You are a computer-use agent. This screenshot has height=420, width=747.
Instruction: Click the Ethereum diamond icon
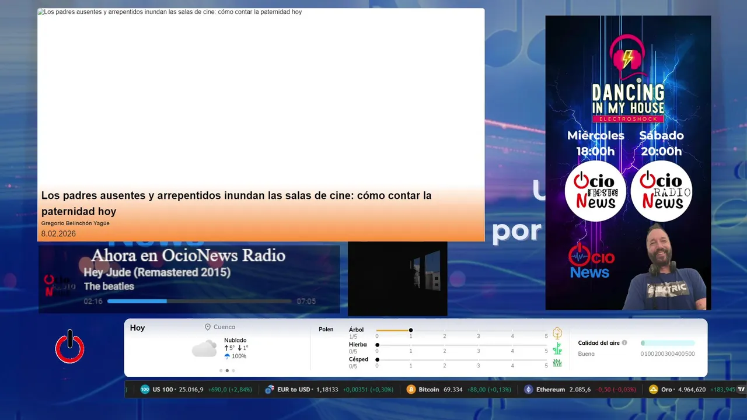click(529, 389)
